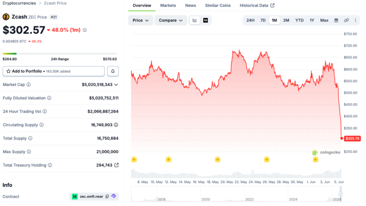Switch to the line chart view
Viewport: 366px width, 206px height.
click(x=195, y=20)
